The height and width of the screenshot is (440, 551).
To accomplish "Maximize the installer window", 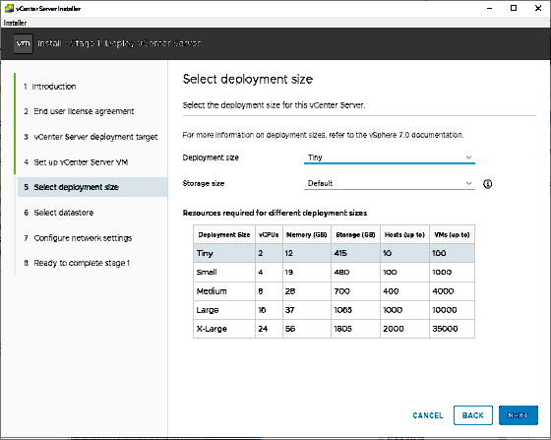I will pos(514,8).
